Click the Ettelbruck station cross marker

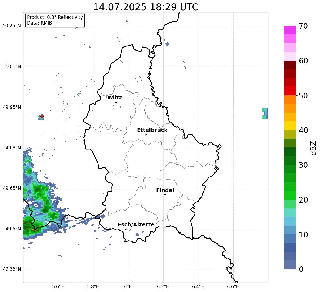(146, 135)
